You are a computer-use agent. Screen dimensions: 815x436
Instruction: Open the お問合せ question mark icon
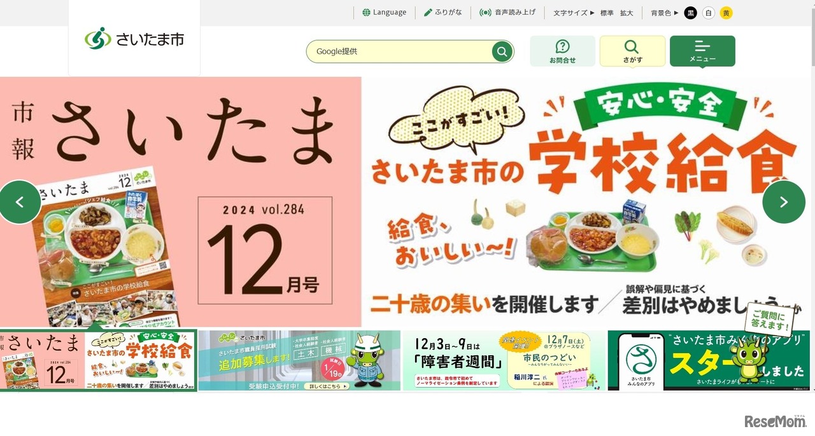[563, 46]
